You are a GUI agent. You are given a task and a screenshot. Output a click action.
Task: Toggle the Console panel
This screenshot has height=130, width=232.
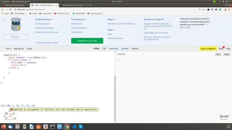click(125, 48)
